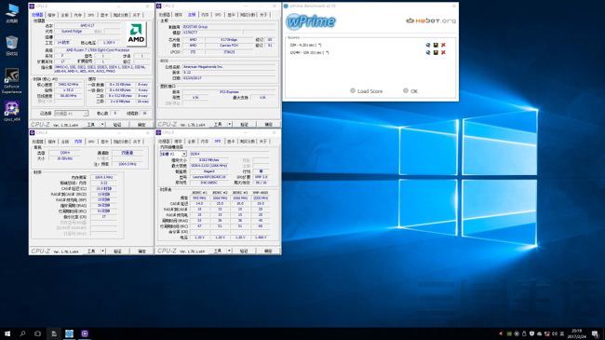Click 工具 button in the DDR4 memory timings window

click(90, 252)
